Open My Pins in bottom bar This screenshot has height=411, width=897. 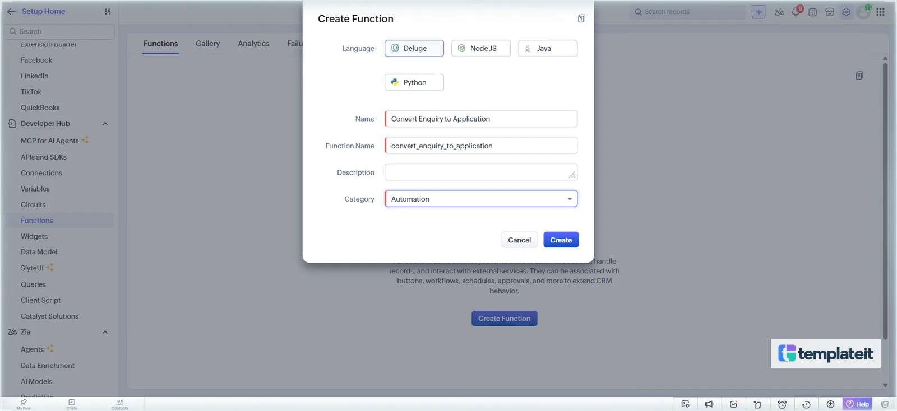coord(24,404)
